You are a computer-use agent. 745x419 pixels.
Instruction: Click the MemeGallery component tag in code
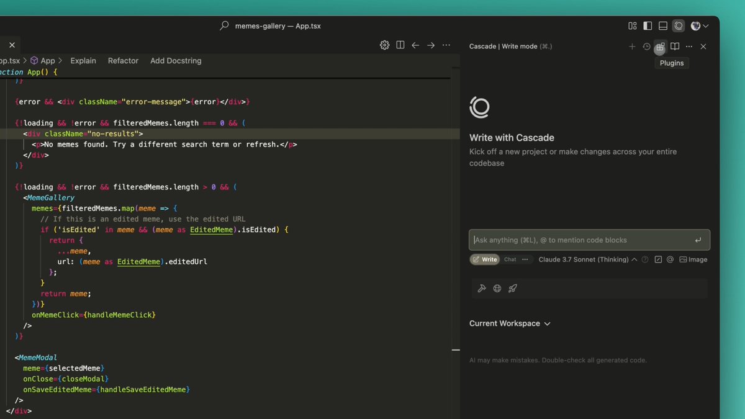(x=51, y=198)
